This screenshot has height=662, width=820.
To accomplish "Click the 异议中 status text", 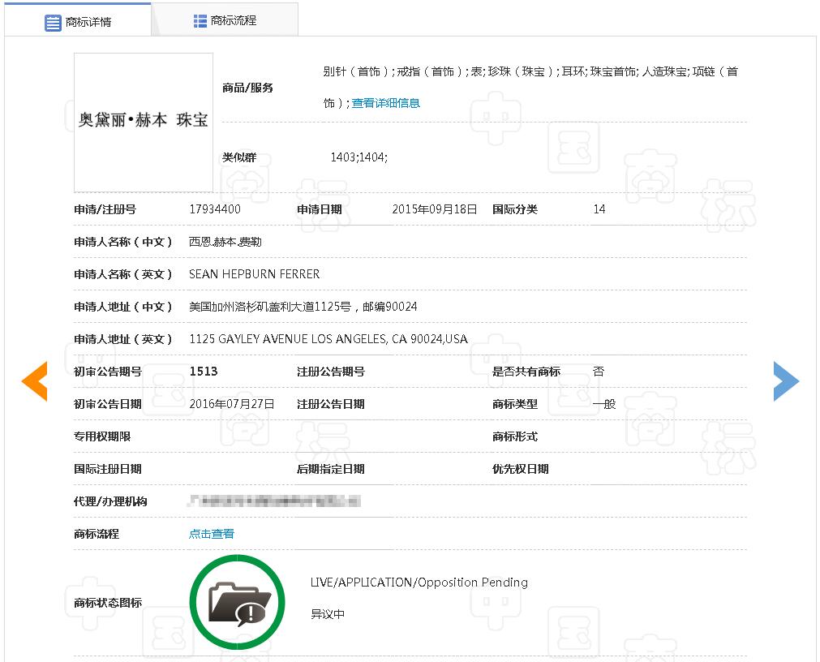I will pos(328,614).
